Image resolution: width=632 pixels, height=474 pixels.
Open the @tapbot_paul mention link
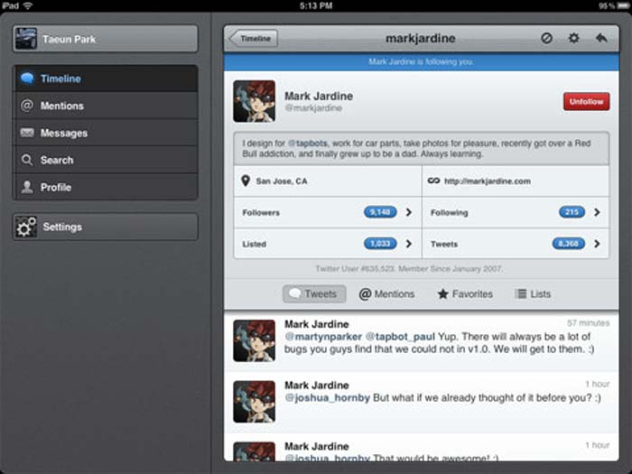pos(400,337)
